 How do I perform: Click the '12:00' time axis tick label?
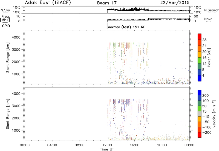(107, 145)
